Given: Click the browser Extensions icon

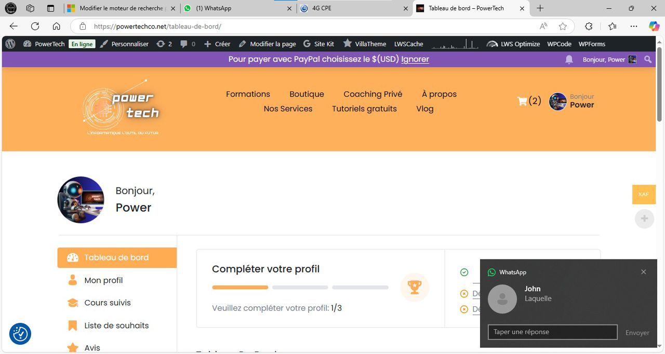Looking at the screenshot, I should point(589,26).
